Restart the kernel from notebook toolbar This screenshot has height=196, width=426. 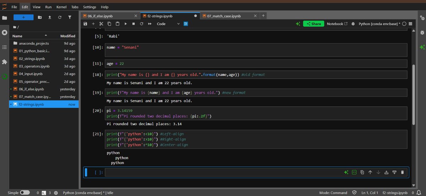coord(141,24)
